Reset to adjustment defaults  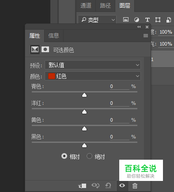click(x=108, y=185)
